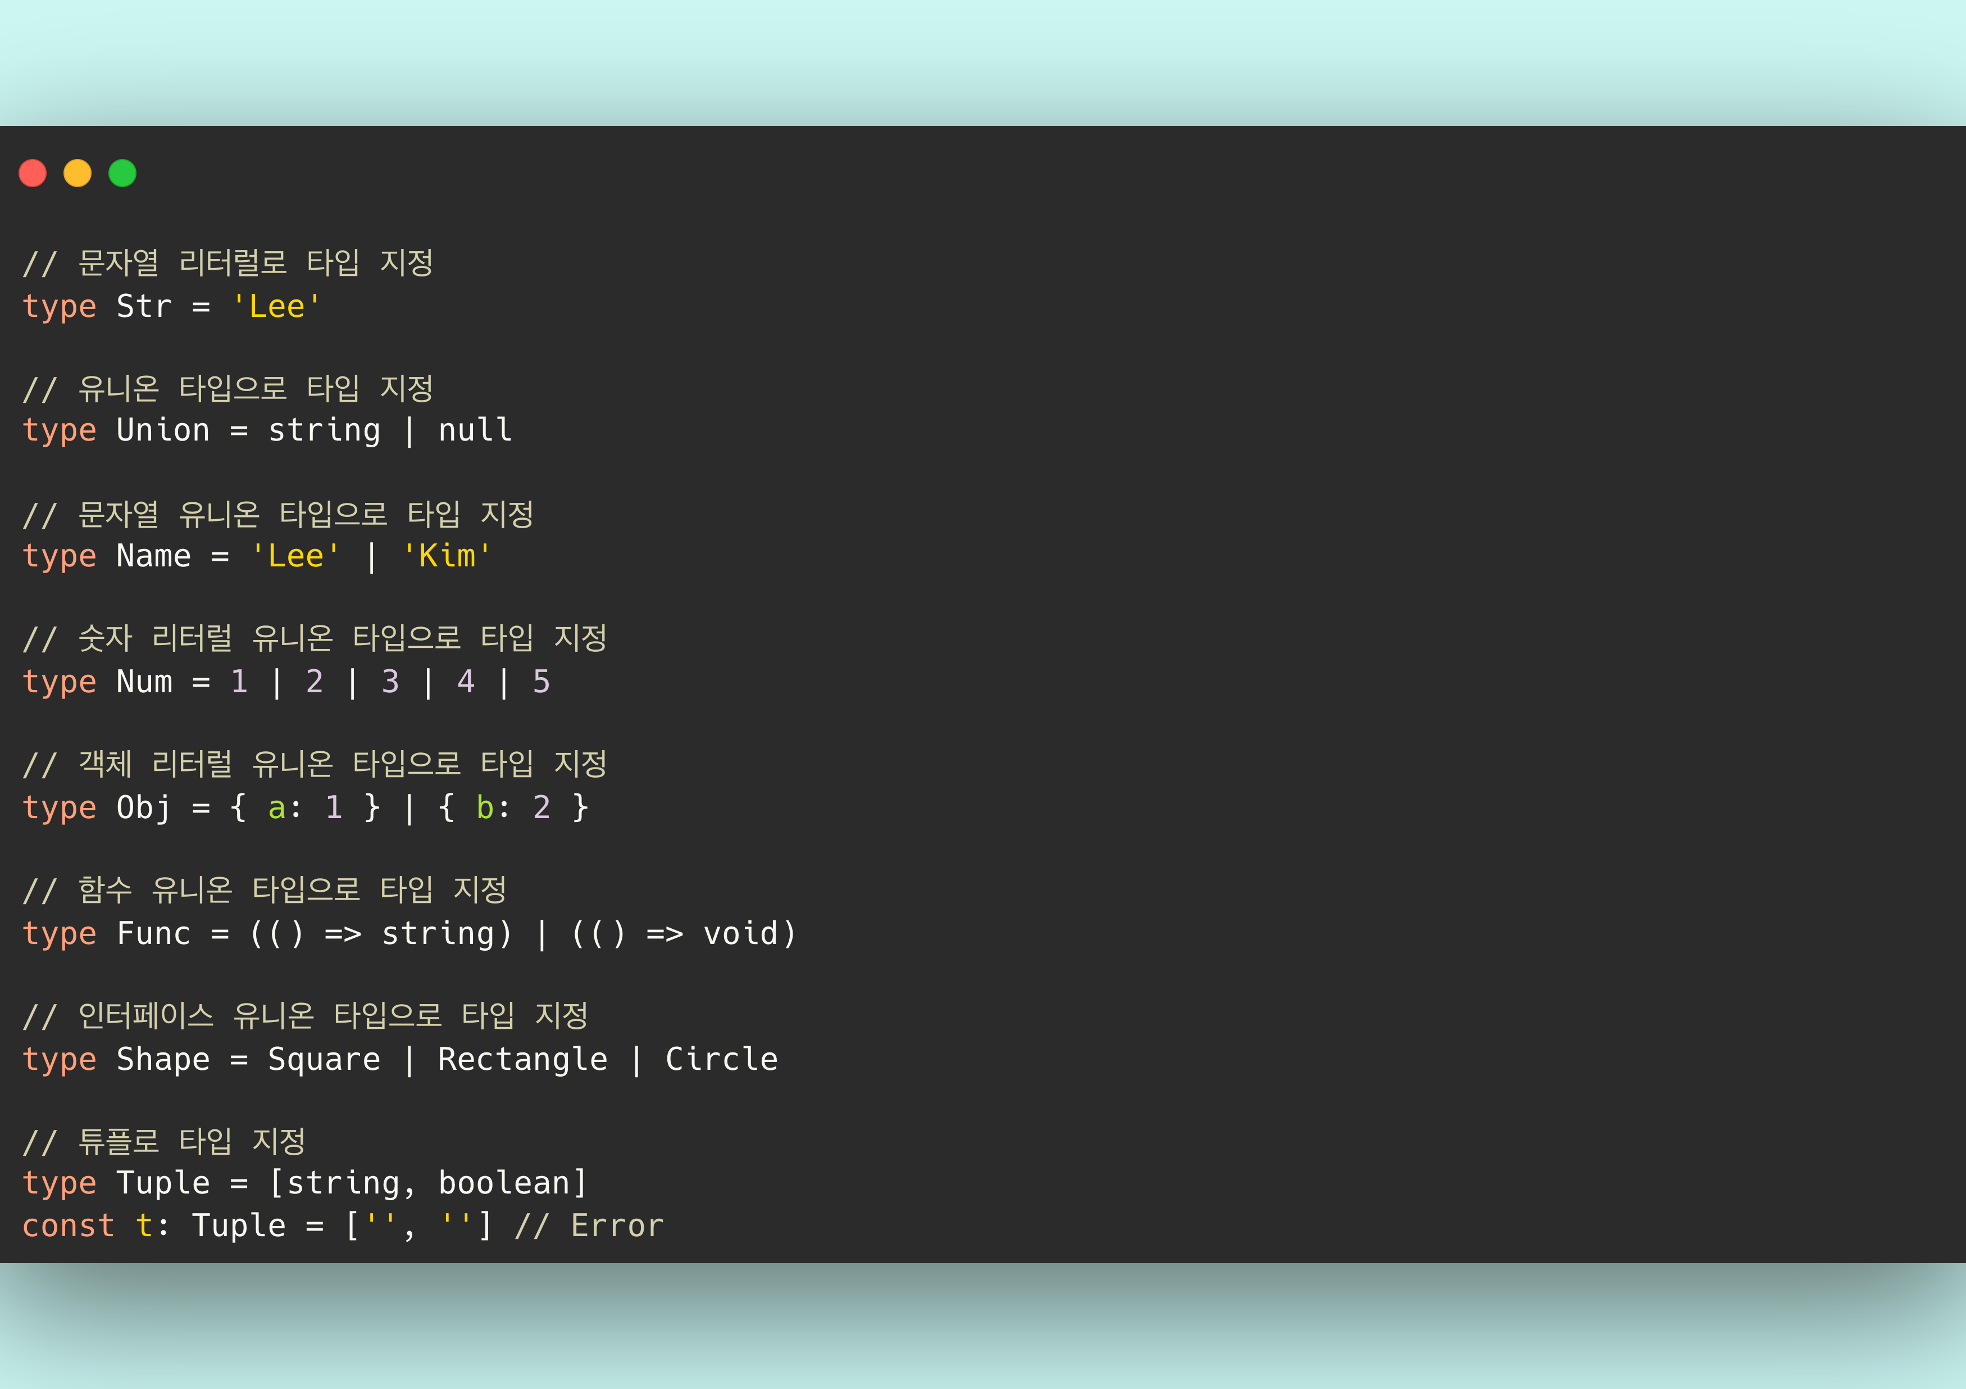Click the Rectangle identifier in the Shape type

coord(521,1059)
